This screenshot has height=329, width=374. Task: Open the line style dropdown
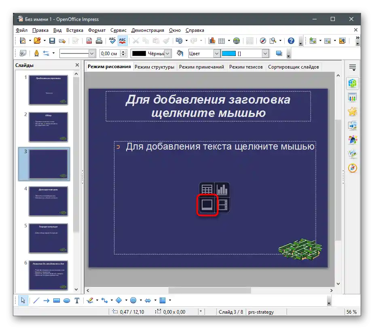point(92,54)
